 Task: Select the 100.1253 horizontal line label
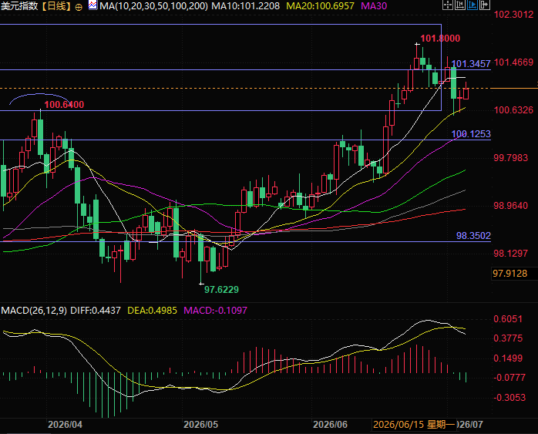pos(471,134)
